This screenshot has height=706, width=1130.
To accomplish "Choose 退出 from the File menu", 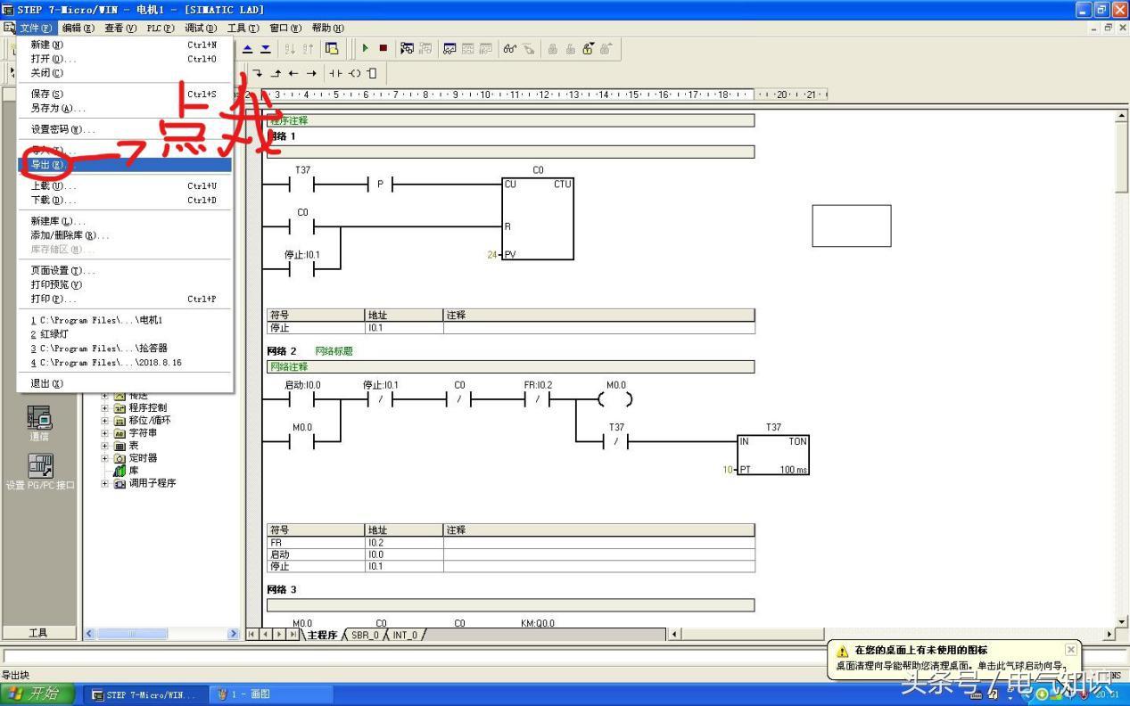I will coord(126,383).
